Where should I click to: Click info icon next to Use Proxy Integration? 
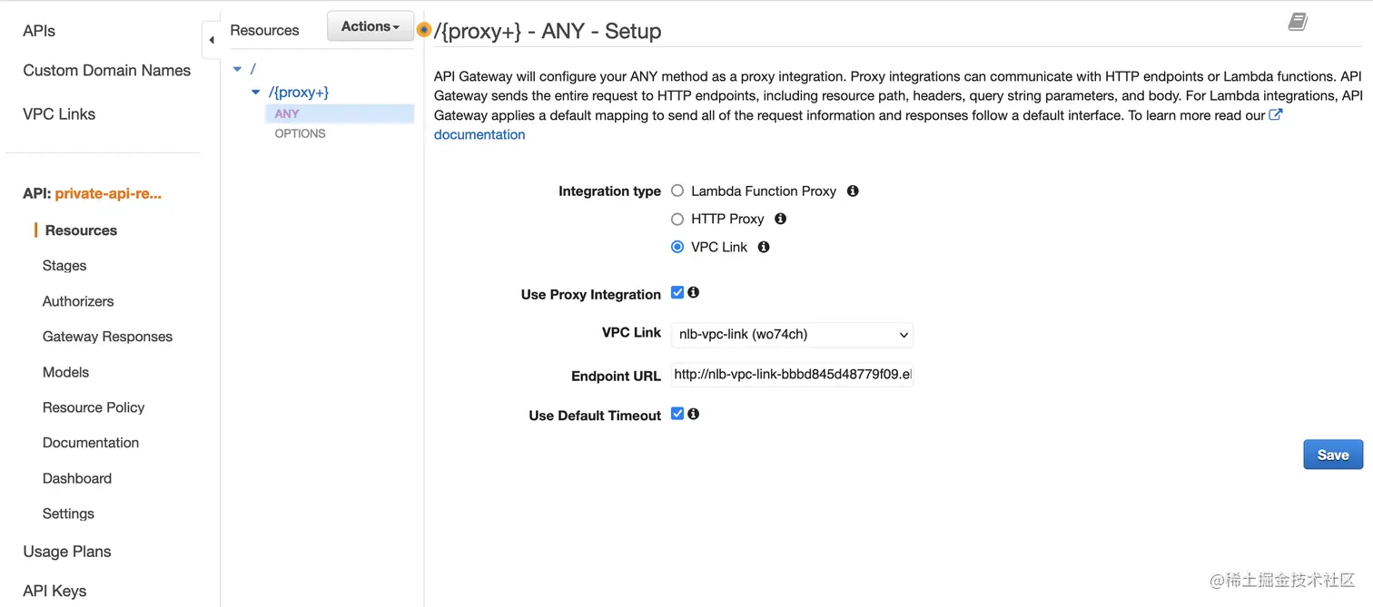tap(694, 293)
